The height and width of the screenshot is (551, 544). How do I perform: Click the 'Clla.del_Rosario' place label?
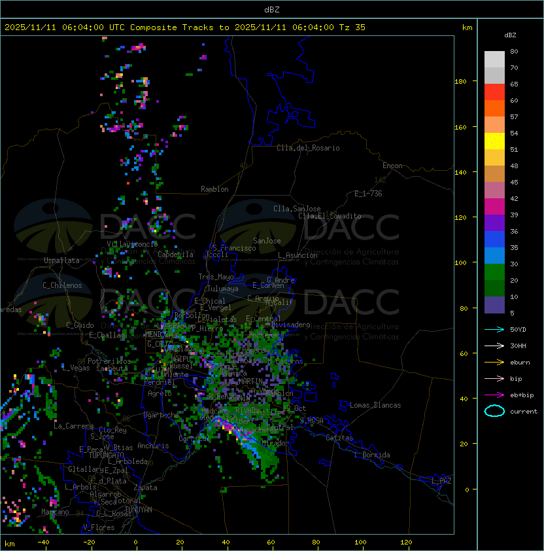tap(308, 148)
